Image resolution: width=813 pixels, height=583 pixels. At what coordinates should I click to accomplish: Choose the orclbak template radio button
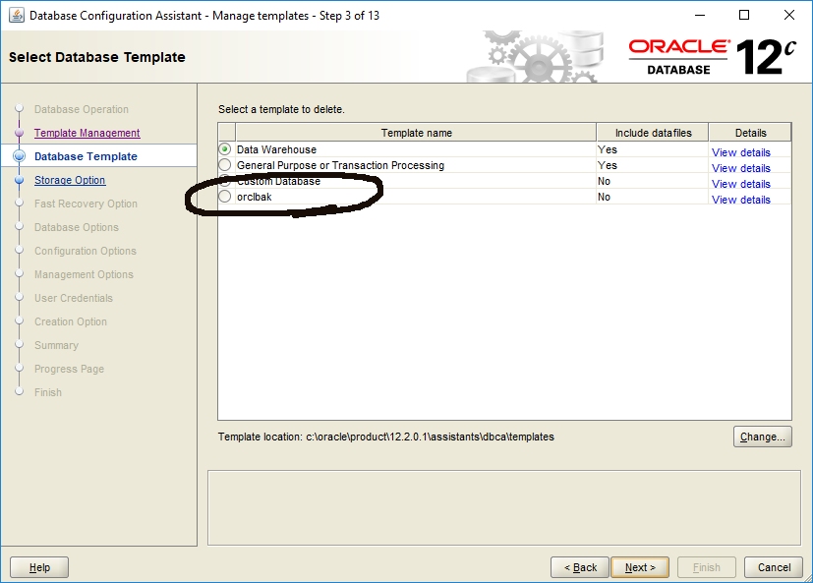click(x=225, y=197)
